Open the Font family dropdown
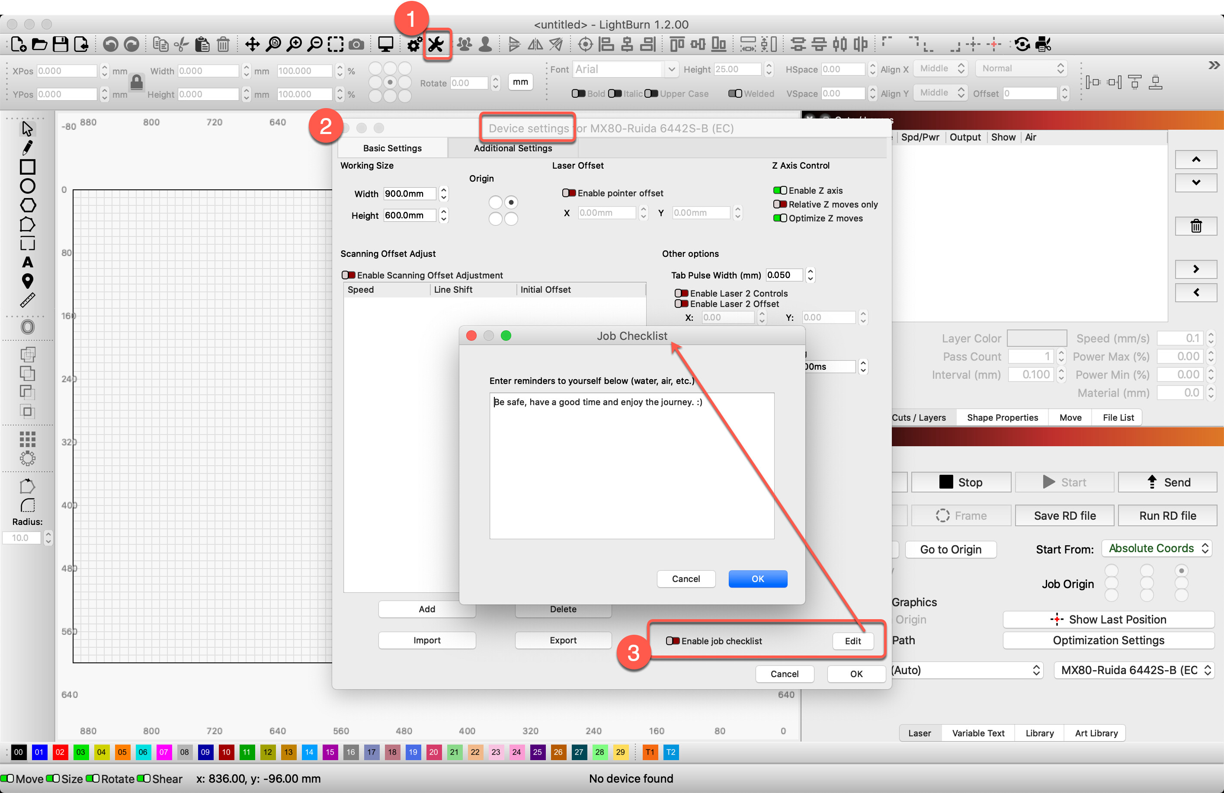 click(x=625, y=68)
